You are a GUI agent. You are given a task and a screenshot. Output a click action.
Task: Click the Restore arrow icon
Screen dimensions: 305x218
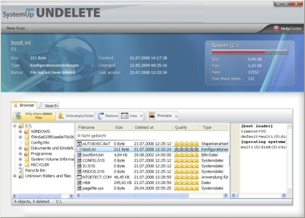101,116
